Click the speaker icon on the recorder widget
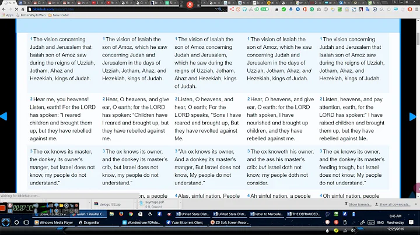 point(36,205)
